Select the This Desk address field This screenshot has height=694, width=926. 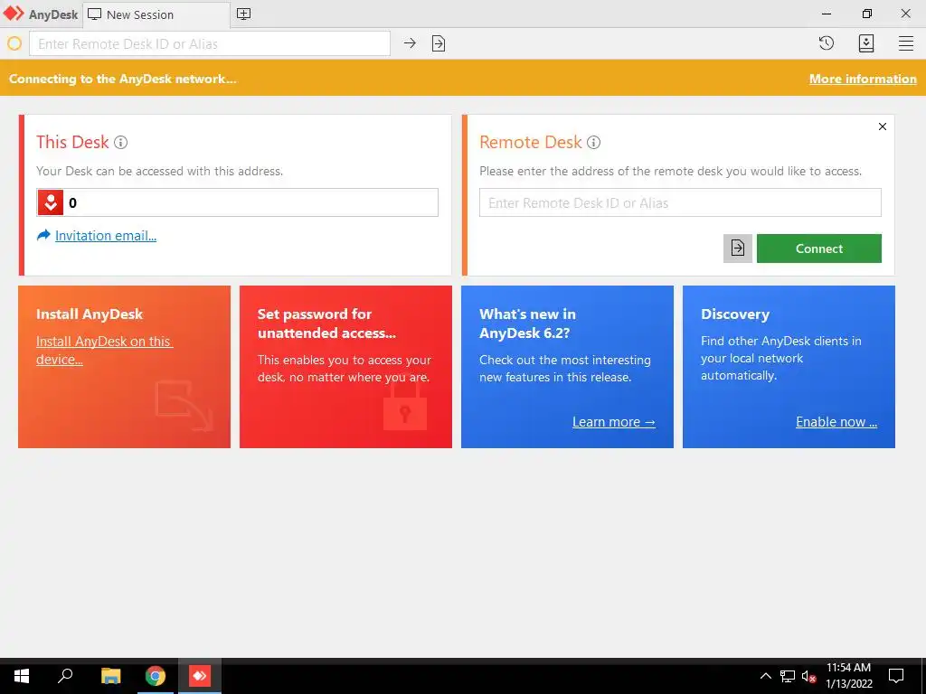click(238, 202)
